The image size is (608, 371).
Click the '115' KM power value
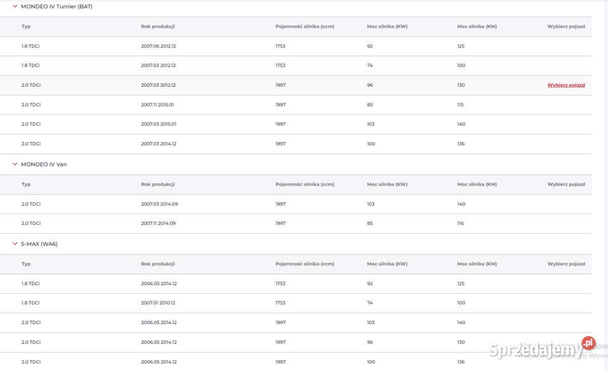pyautogui.click(x=460, y=104)
